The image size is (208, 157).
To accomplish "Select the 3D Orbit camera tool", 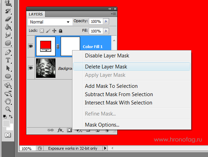I will (8, 94).
